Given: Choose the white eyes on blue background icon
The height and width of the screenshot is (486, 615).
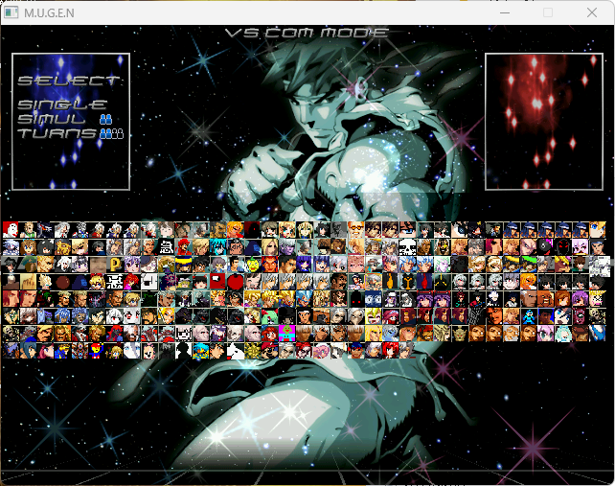Looking at the screenshot, I should point(373,299).
